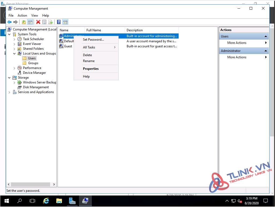Viewport: 275px width, 207px height.
Task: Select Properties in the context menu
Action: point(91,69)
